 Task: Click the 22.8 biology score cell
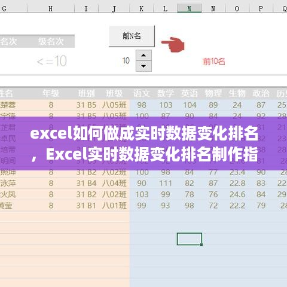[x=237, y=183]
